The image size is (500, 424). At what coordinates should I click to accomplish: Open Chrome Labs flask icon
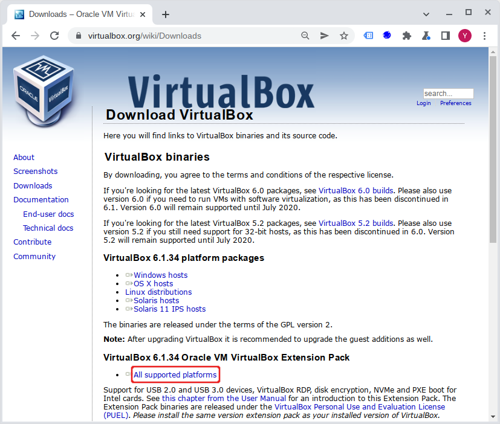[426, 36]
